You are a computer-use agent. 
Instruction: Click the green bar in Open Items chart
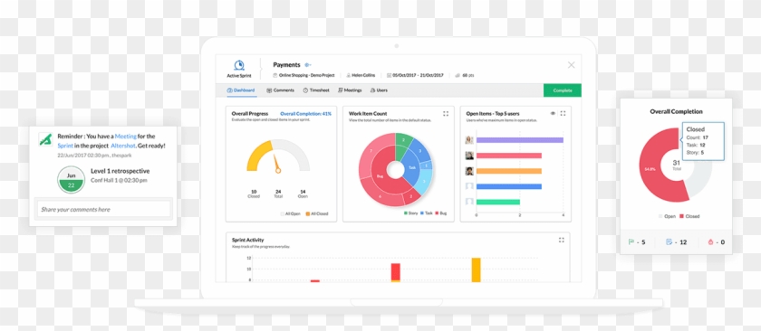(498, 202)
